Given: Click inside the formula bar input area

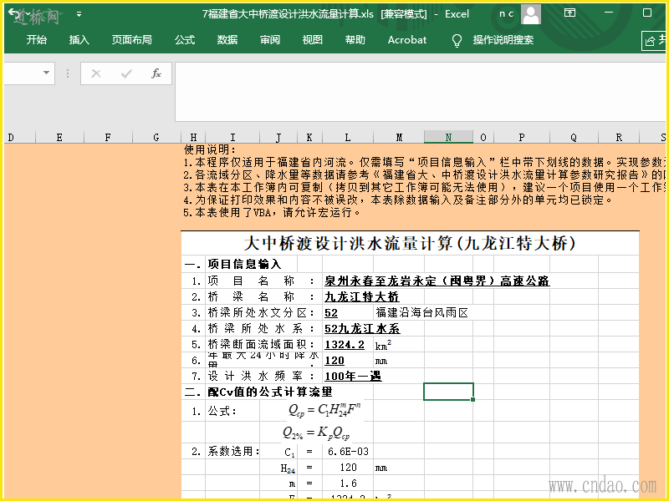Looking at the screenshot, I should [x=420, y=92].
